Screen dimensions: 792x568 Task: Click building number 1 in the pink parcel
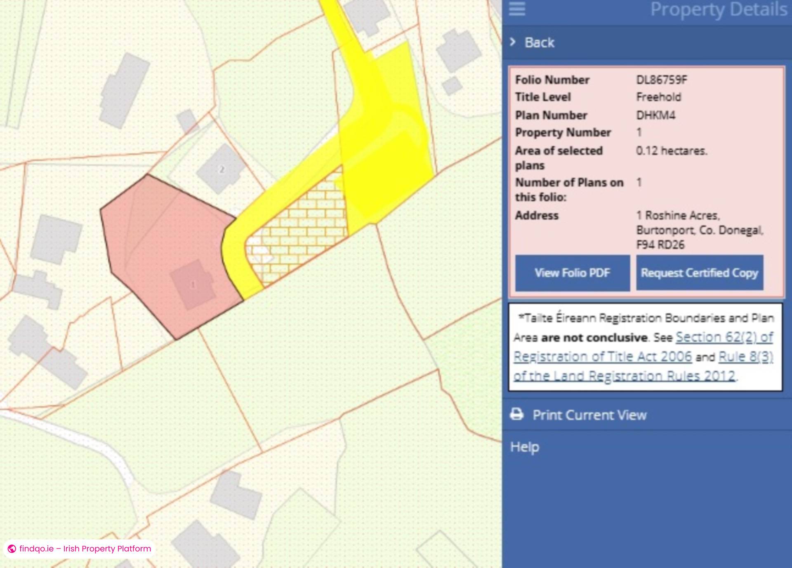tap(193, 284)
